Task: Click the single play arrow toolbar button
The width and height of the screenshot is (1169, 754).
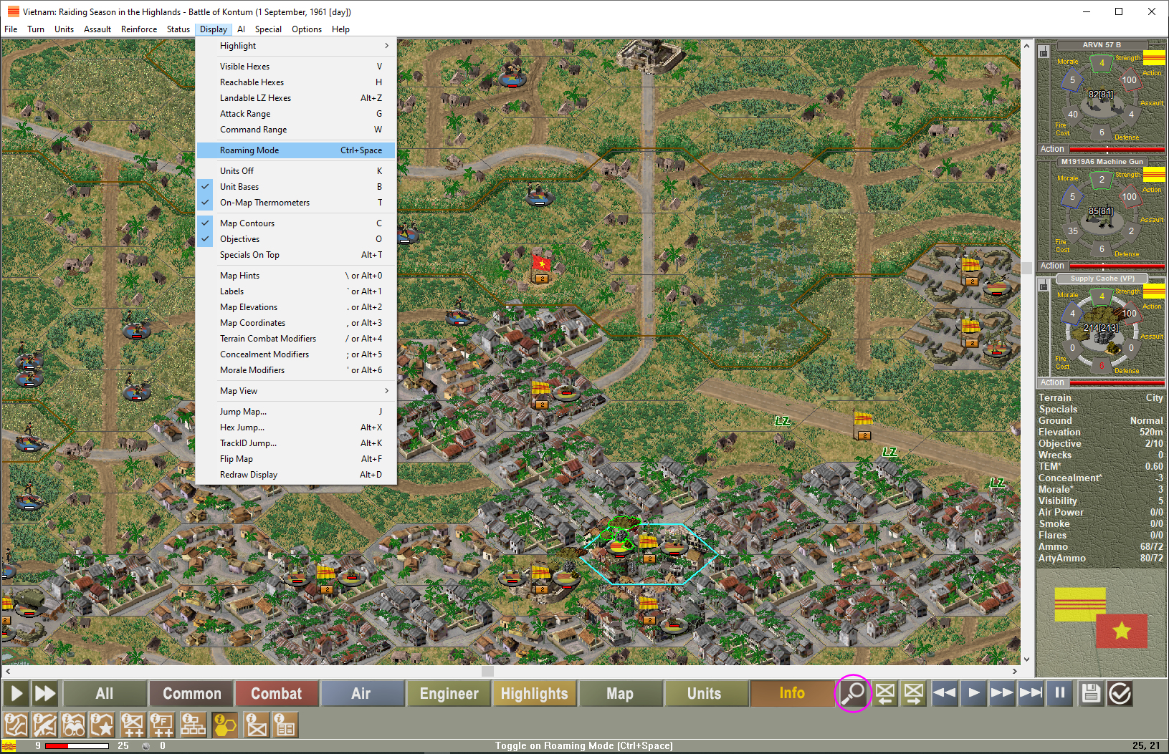Action: pyautogui.click(x=16, y=693)
